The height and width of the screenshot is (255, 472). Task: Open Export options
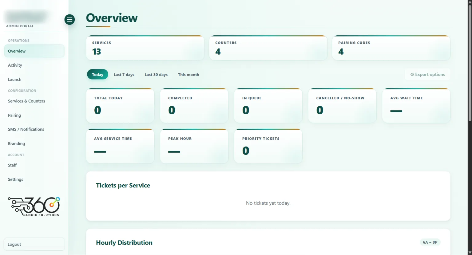tap(428, 74)
